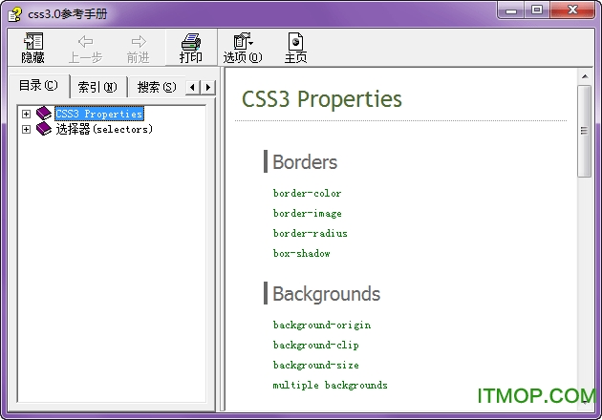Switch to the Index (索引) tab
602x420 pixels.
97,87
